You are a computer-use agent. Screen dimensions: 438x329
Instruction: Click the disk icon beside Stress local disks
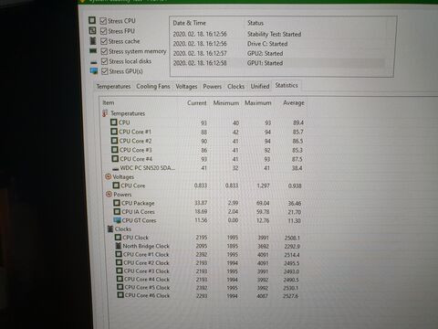click(x=94, y=63)
